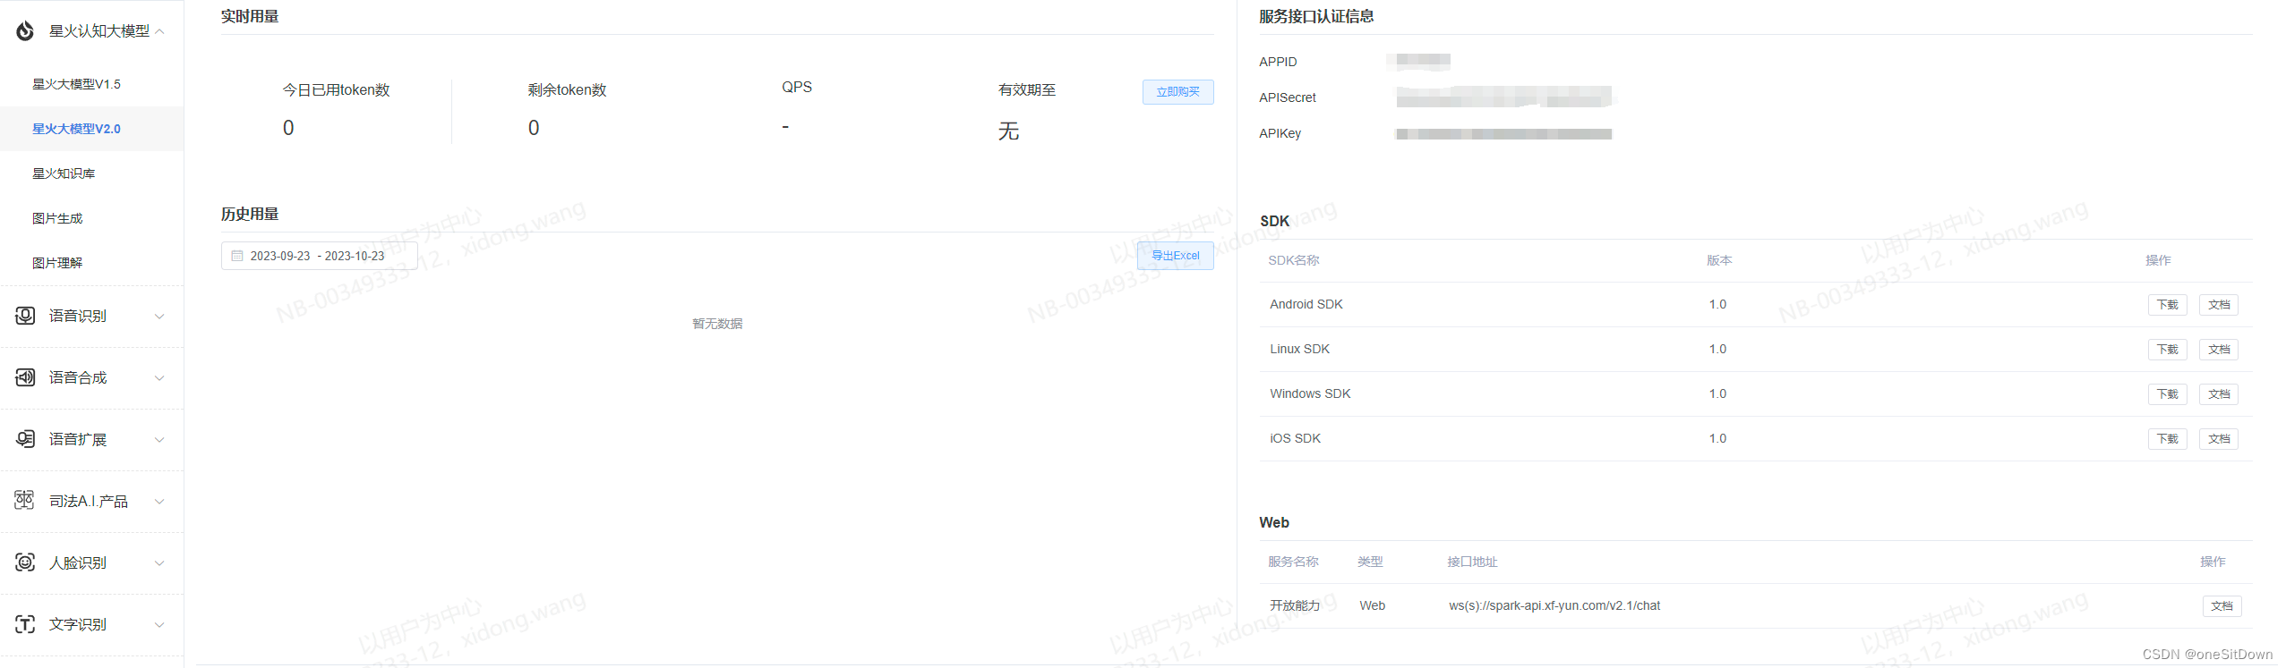Image resolution: width=2286 pixels, height=668 pixels.
Task: Open the 语音合成 menu section
Action: pos(91,377)
